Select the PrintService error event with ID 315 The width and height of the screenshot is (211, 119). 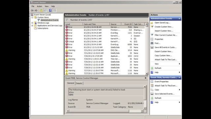(105, 30)
